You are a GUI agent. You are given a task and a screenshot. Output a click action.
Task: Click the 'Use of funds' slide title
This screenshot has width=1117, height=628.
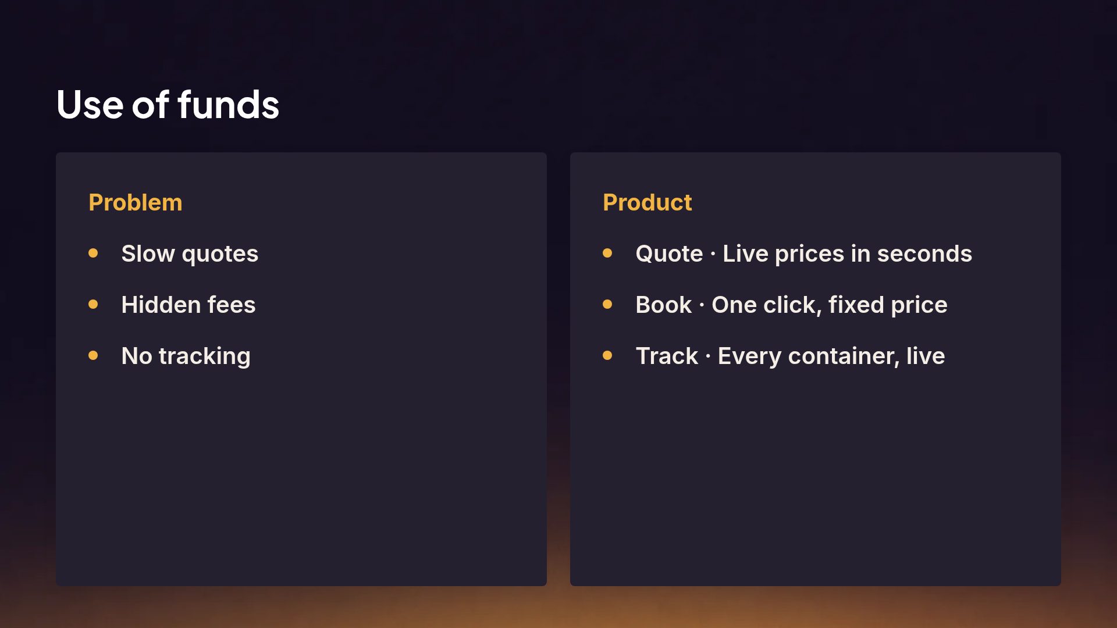tap(168, 105)
